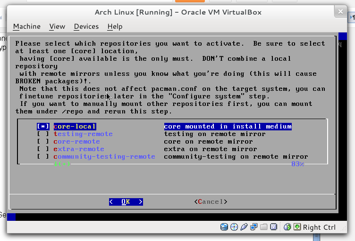Select the extra-remote repository name
This screenshot has width=355, height=241.
click(79, 149)
